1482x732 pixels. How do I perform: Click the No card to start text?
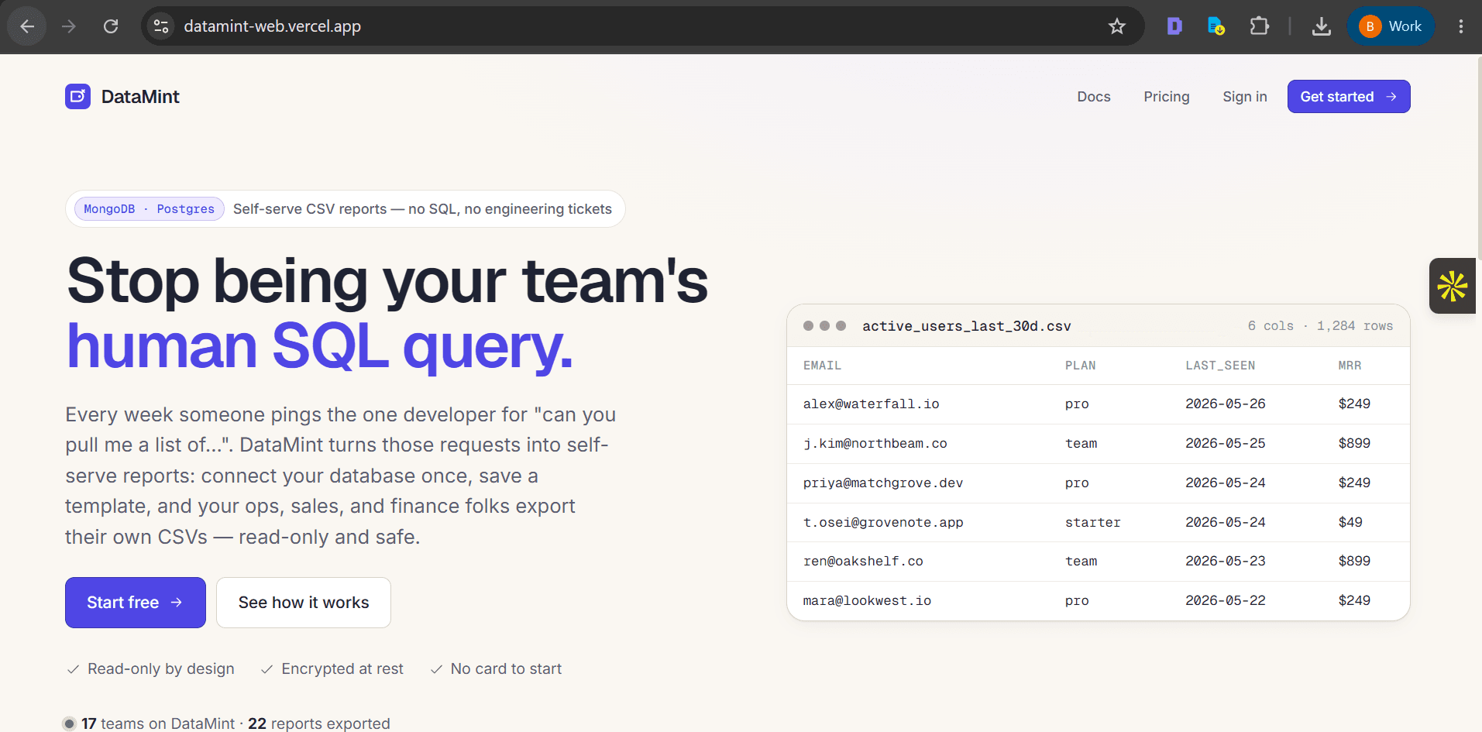click(x=506, y=669)
